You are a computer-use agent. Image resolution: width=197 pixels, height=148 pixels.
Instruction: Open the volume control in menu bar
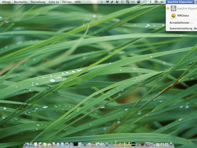coord(162,2)
